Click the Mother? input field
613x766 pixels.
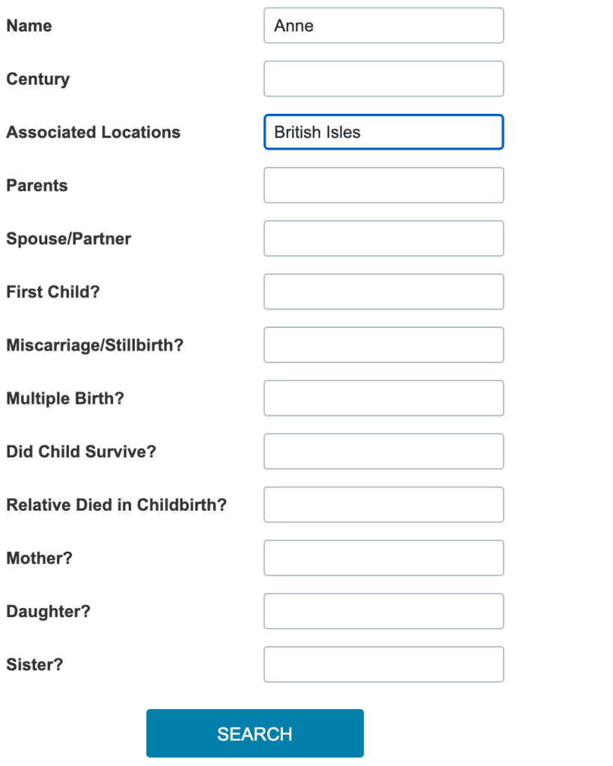383,557
